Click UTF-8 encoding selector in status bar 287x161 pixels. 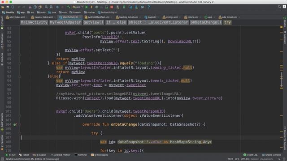tap(245, 159)
